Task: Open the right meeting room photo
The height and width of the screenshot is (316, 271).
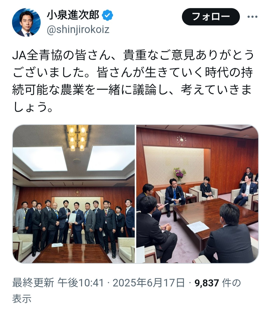Action: [x=197, y=194]
